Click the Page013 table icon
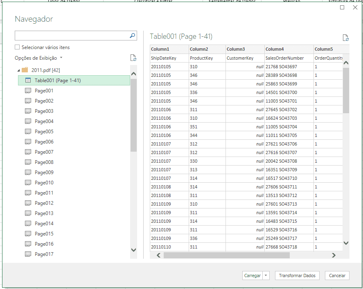This screenshot has height=289, width=363. pyautogui.click(x=28, y=213)
